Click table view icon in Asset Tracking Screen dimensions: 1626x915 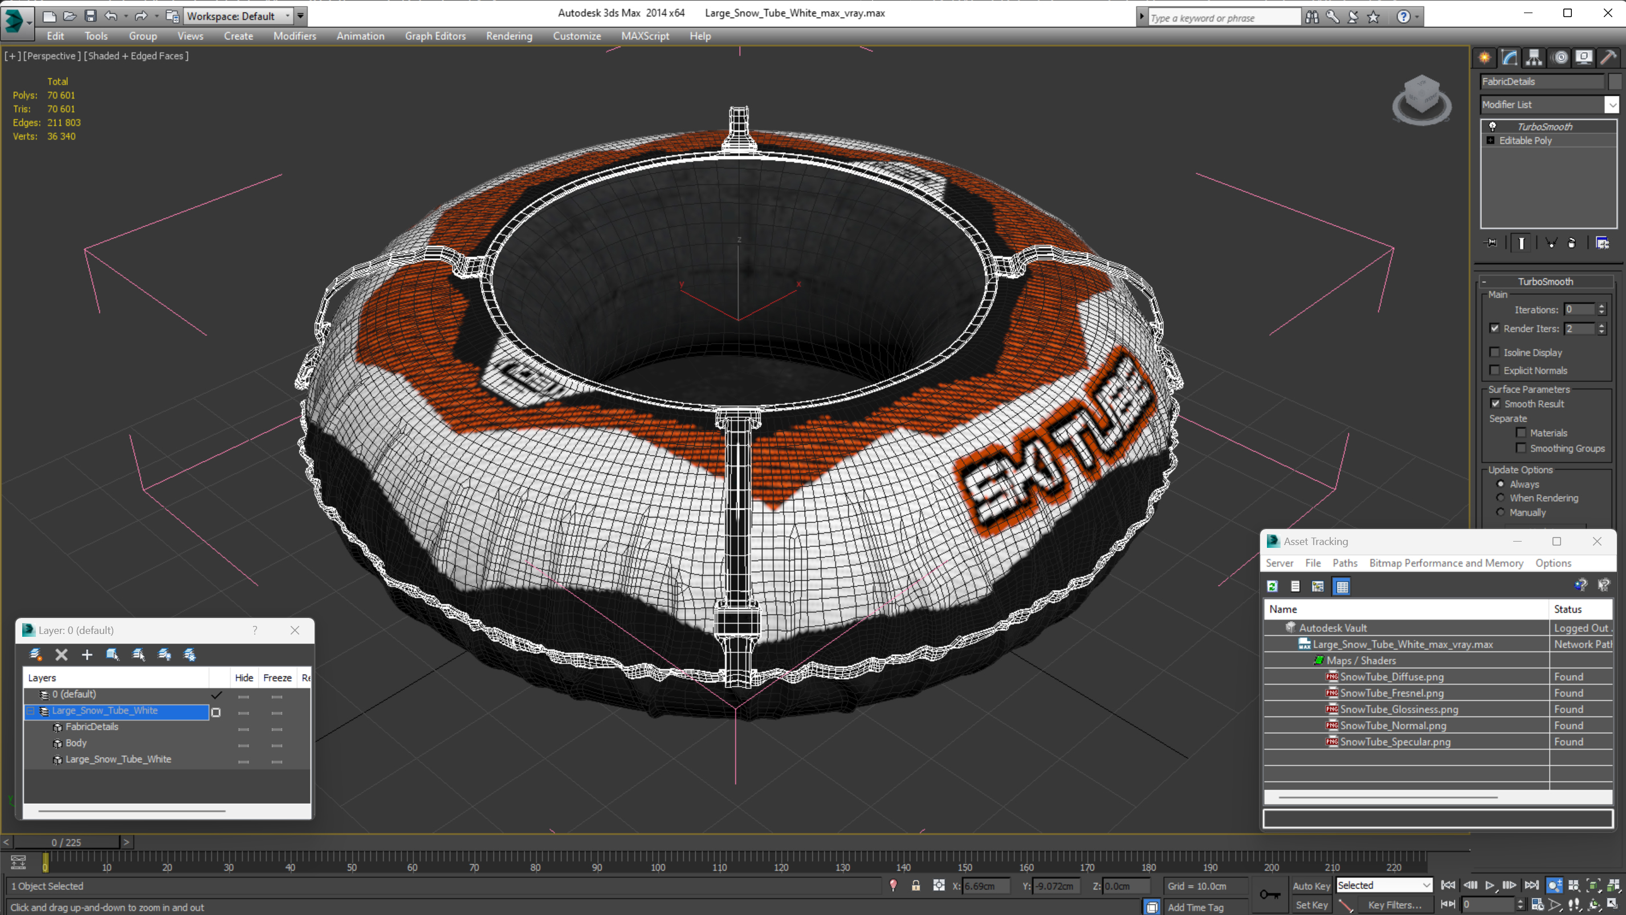[x=1342, y=586]
